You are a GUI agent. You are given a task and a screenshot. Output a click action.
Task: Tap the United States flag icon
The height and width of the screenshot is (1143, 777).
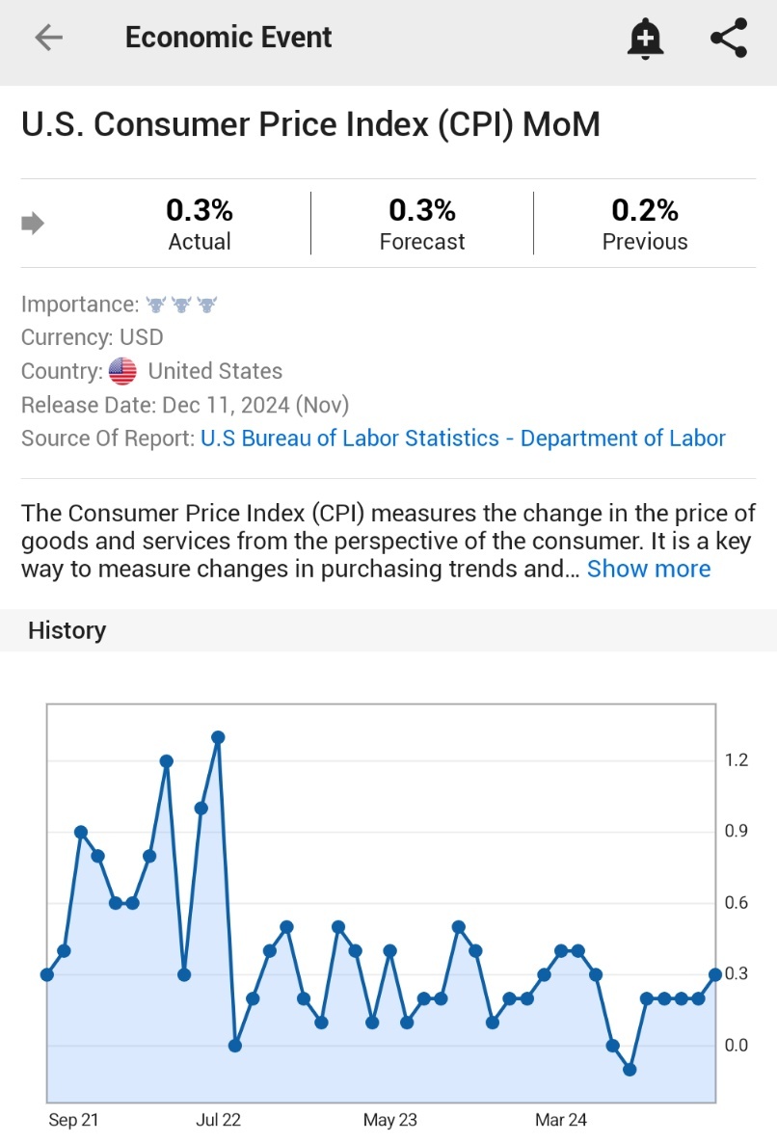[x=122, y=371]
